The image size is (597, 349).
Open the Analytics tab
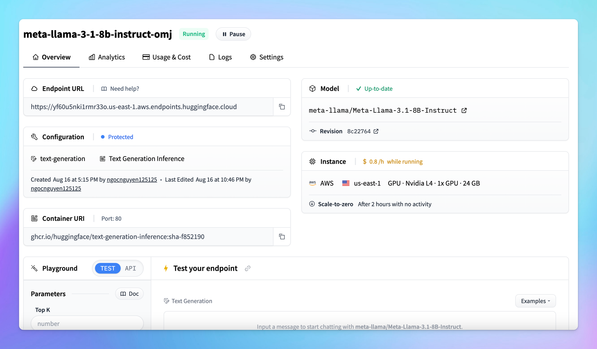(x=107, y=57)
